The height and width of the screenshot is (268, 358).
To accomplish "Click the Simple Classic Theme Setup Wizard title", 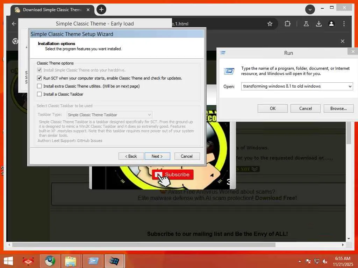I will (x=72, y=34).
